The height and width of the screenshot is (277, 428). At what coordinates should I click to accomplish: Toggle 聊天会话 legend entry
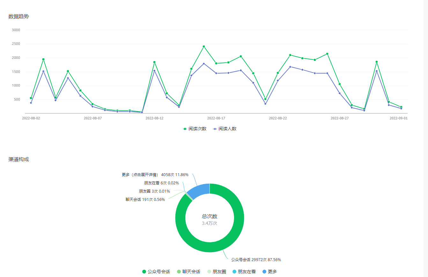point(188,272)
